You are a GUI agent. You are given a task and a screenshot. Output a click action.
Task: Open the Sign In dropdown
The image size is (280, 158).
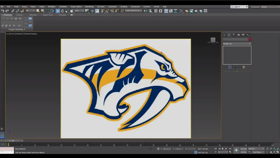click(x=239, y=7)
